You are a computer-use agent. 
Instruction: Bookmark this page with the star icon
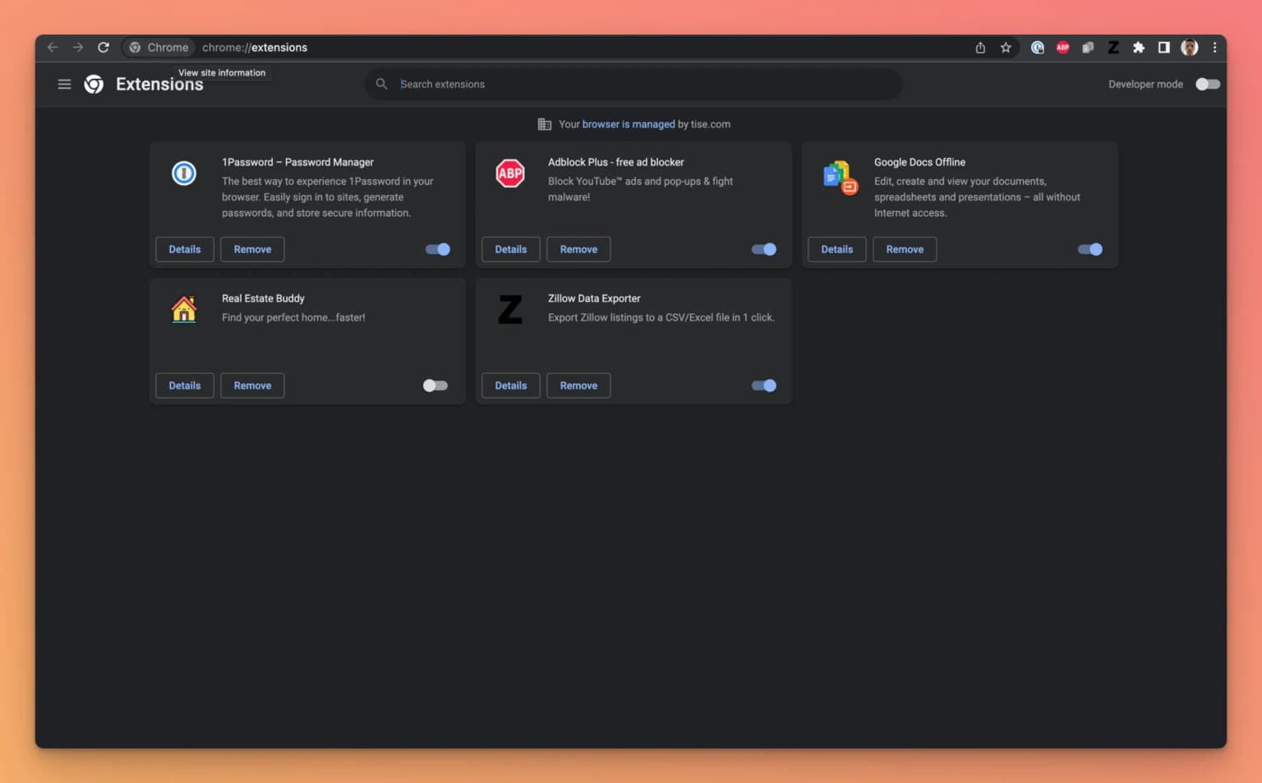click(1006, 48)
